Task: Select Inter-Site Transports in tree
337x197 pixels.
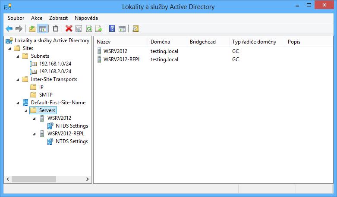Action: pyautogui.click(x=54, y=79)
